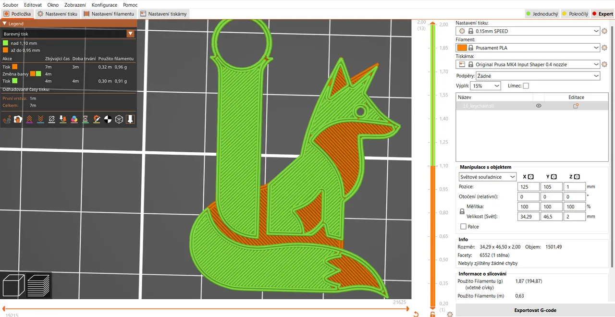This screenshot has width=615, height=317.
Task: Click the Exportovat G-code button
Action: [x=535, y=310]
